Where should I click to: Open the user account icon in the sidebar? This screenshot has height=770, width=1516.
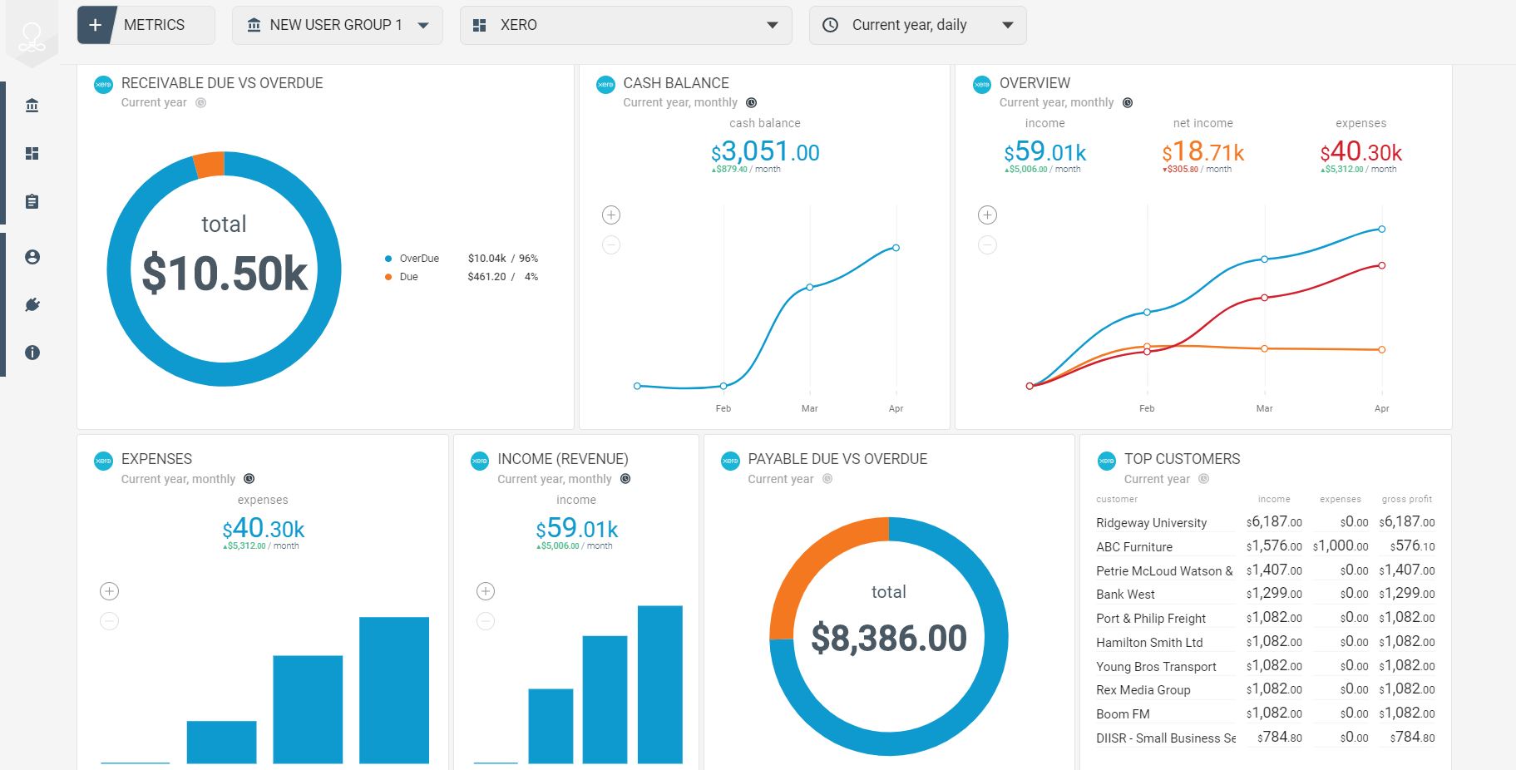click(32, 257)
